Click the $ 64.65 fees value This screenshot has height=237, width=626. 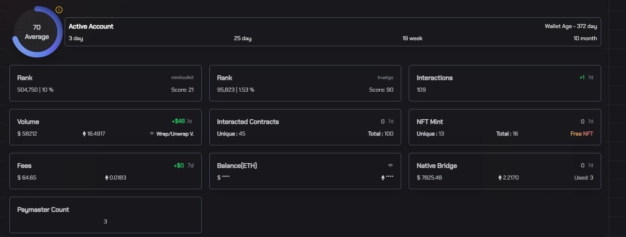click(27, 178)
